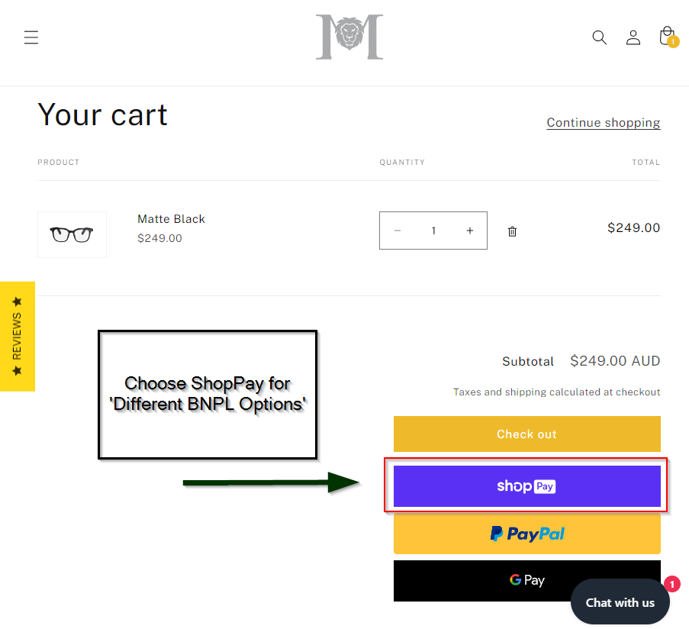Screen dimensions: 689x629
Task: Pay with the Google Pay button
Action: (x=526, y=581)
